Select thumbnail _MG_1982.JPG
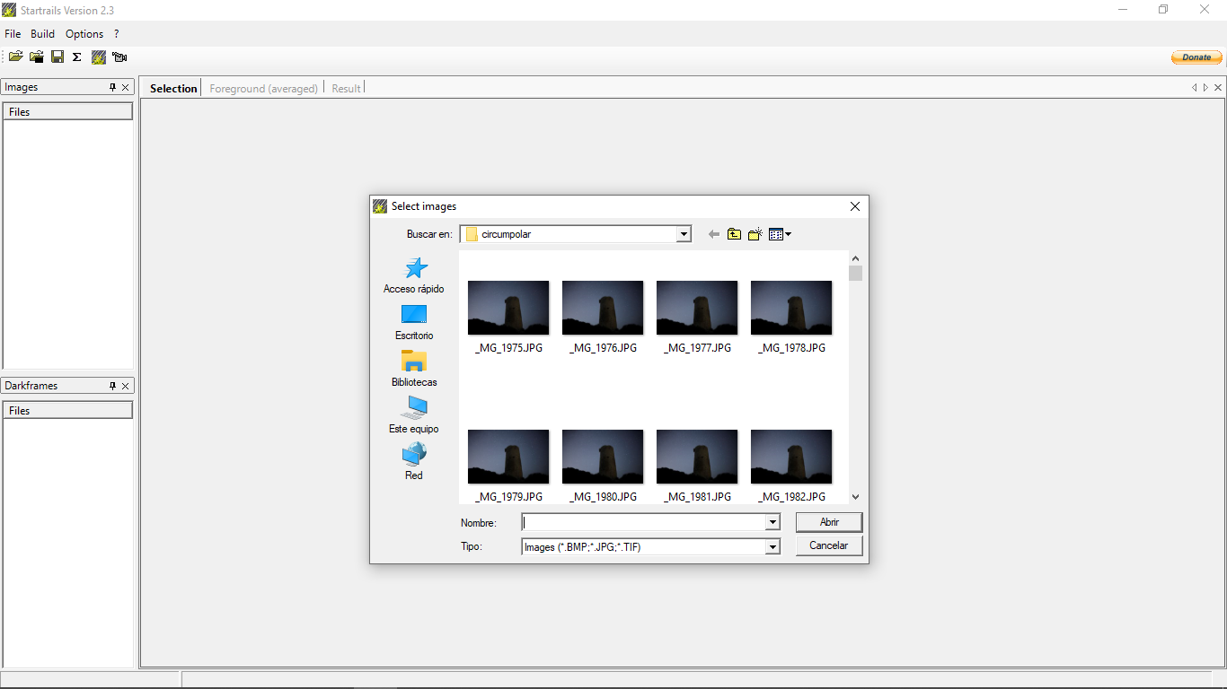Image resolution: width=1227 pixels, height=689 pixels. pos(791,466)
